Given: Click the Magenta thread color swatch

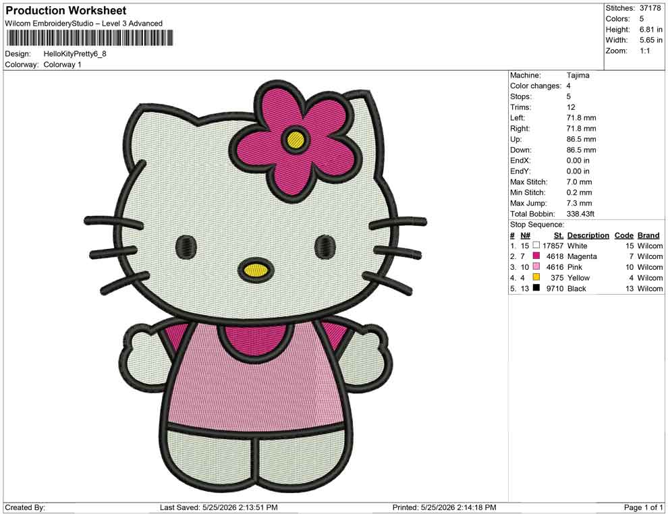Looking at the screenshot, I should 536,256.
